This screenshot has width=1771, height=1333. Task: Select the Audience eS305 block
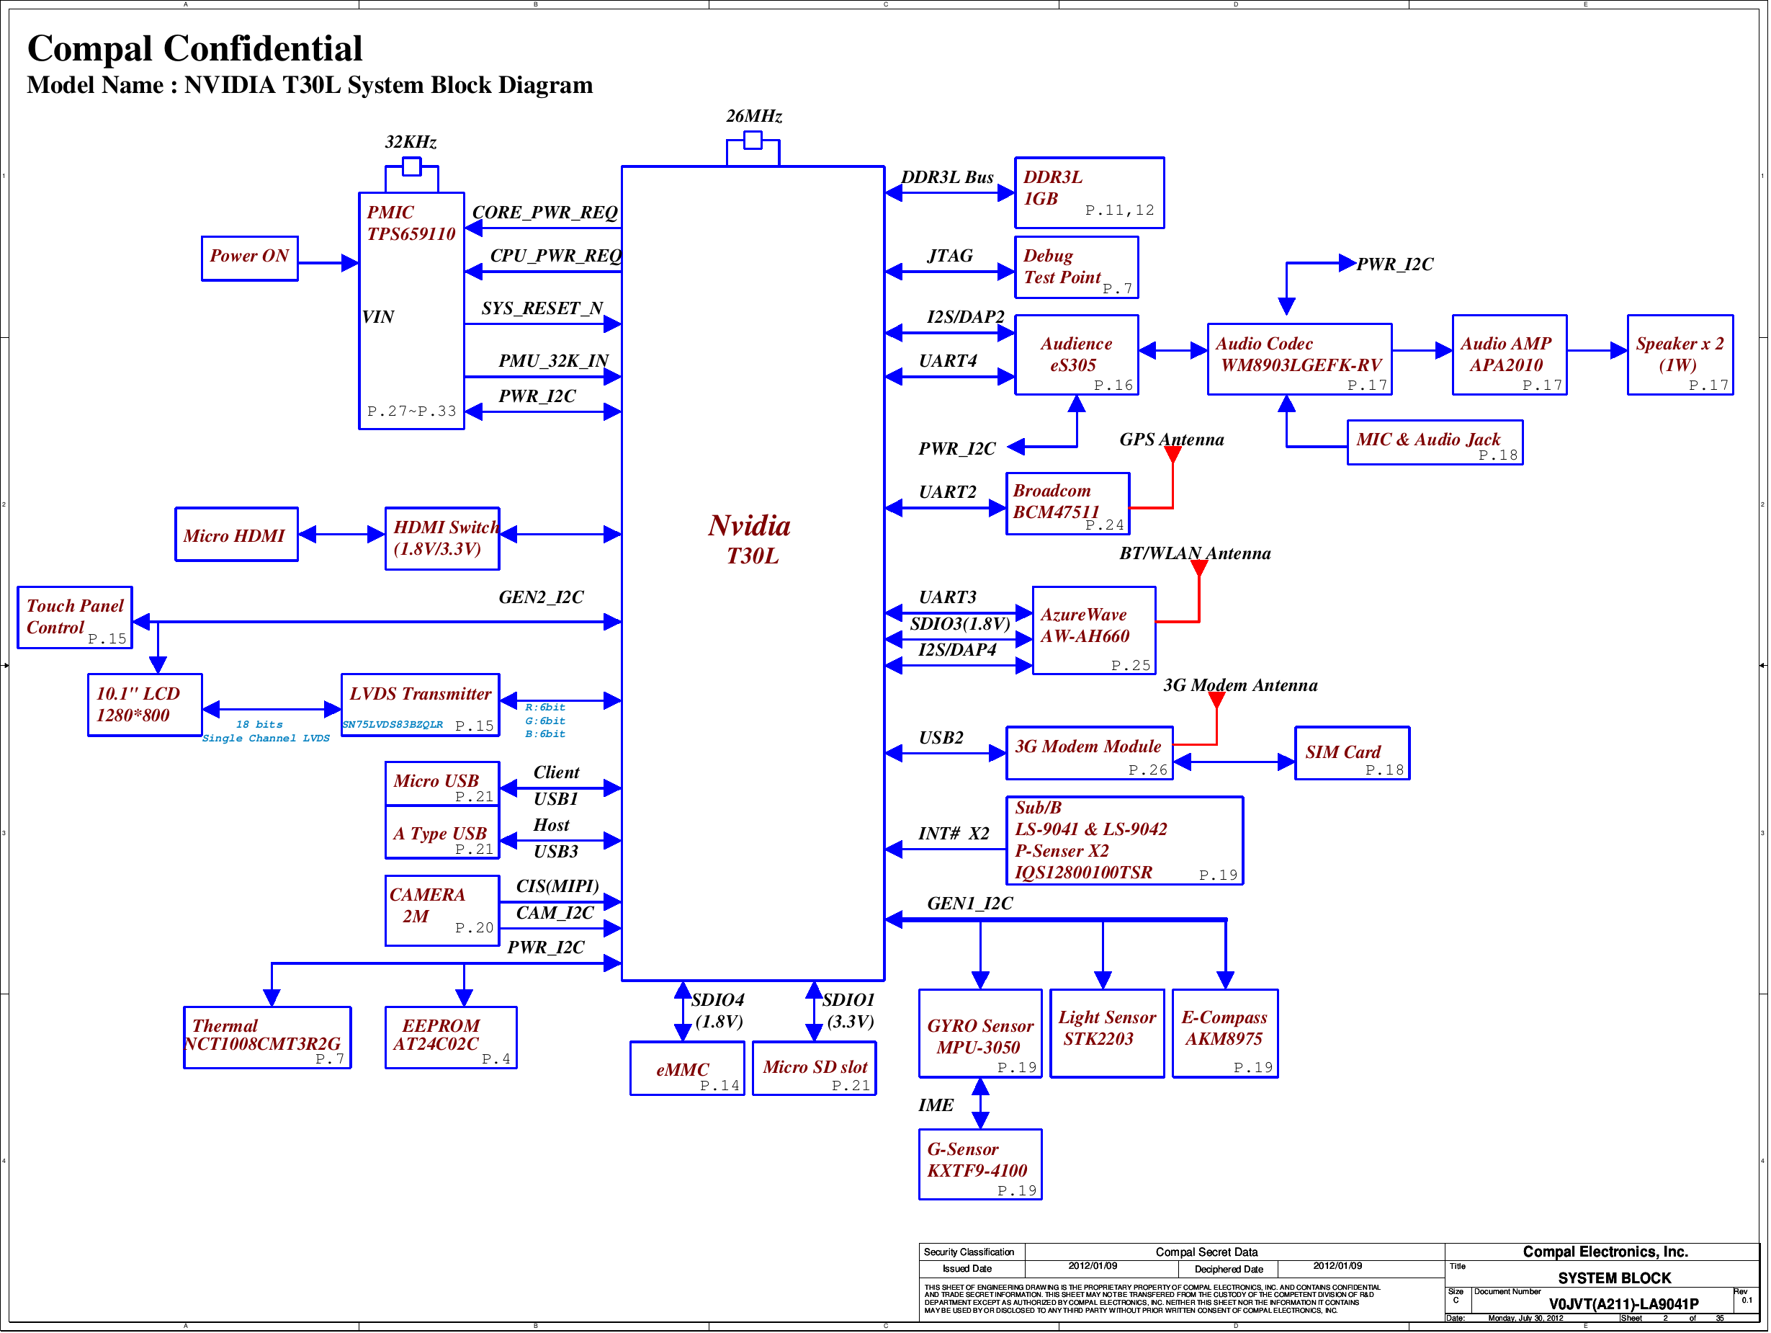(x=1076, y=355)
